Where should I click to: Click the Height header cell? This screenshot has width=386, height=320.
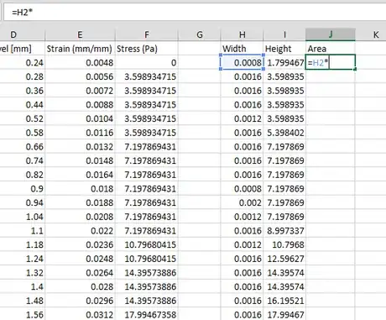coord(284,49)
